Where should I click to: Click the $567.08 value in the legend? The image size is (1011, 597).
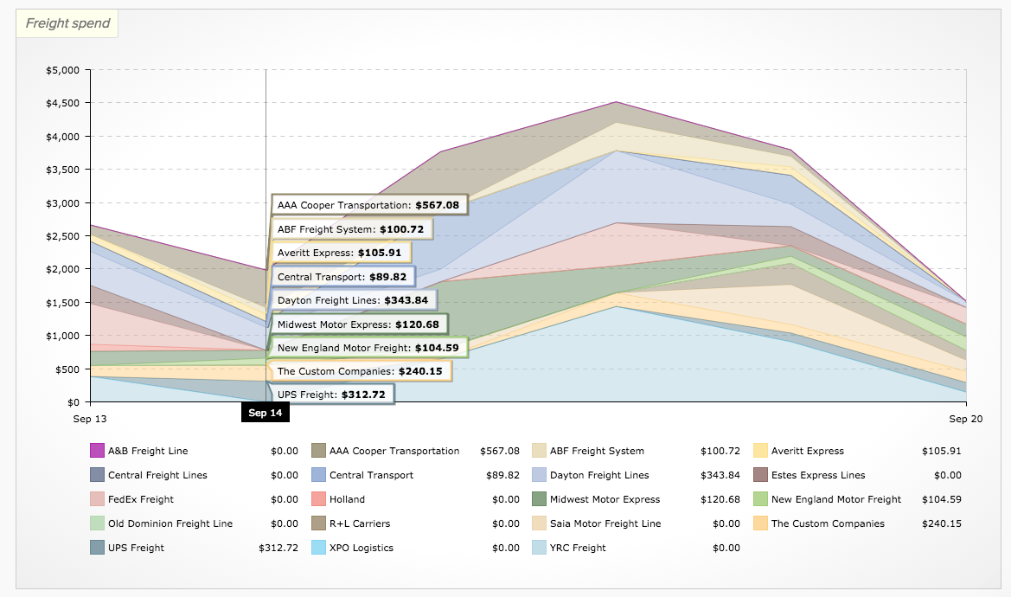500,452
